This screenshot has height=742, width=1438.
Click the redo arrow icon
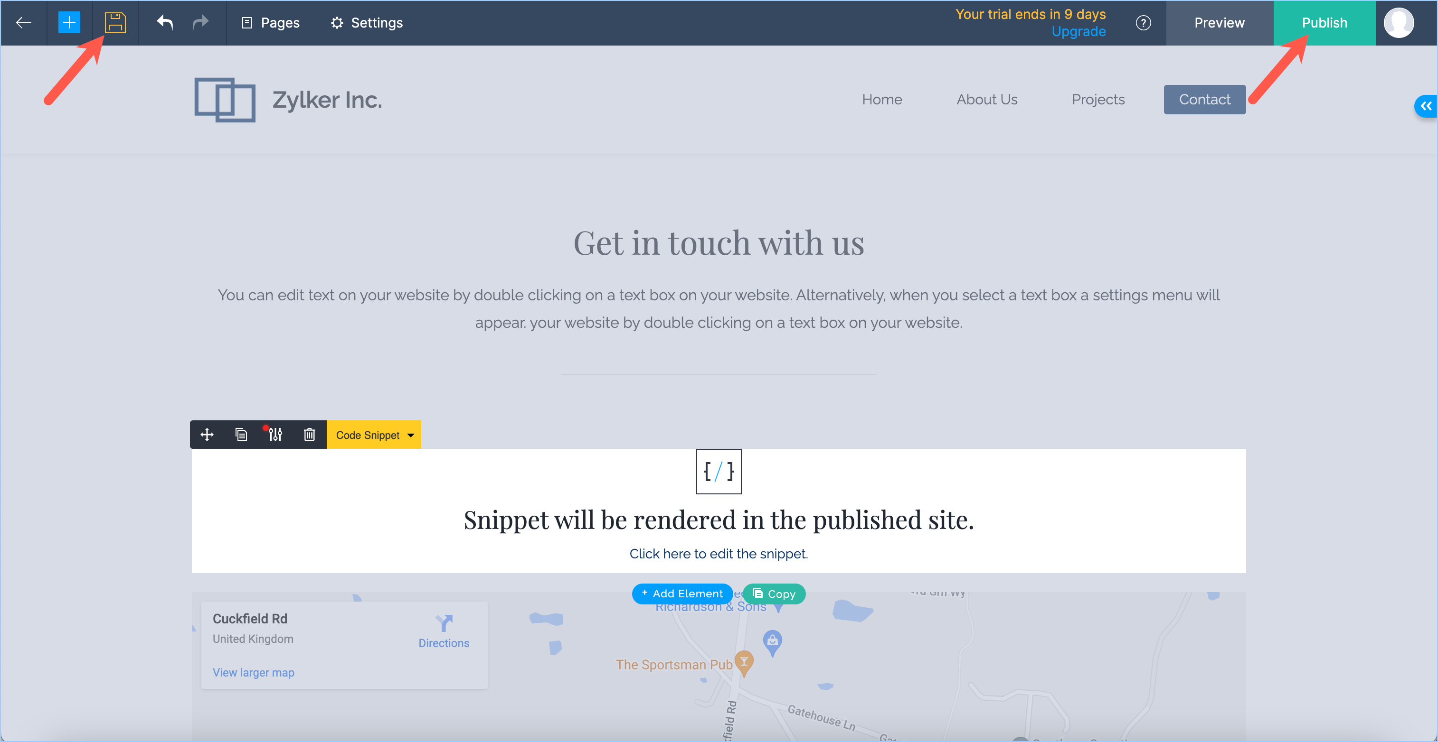pos(200,23)
